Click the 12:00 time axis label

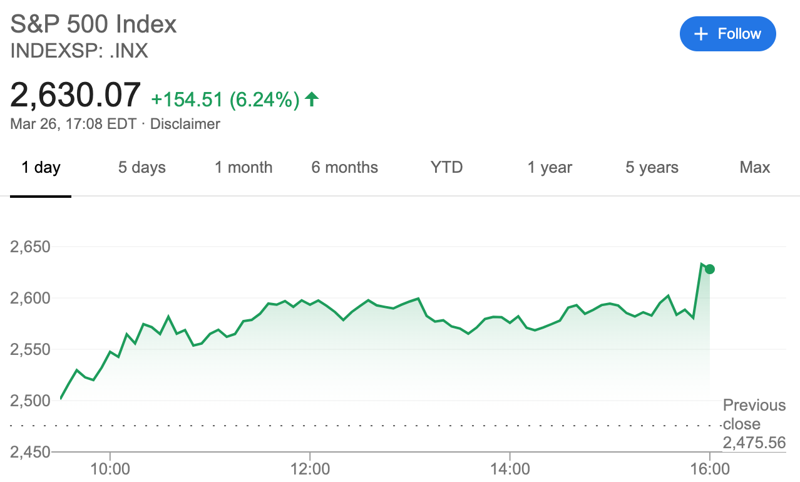coord(310,469)
